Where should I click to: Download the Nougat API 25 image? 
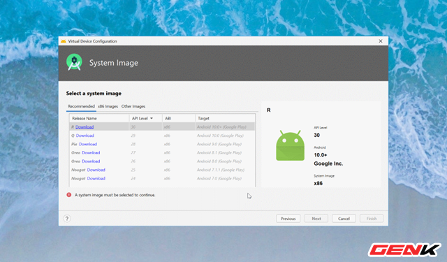tap(96, 170)
